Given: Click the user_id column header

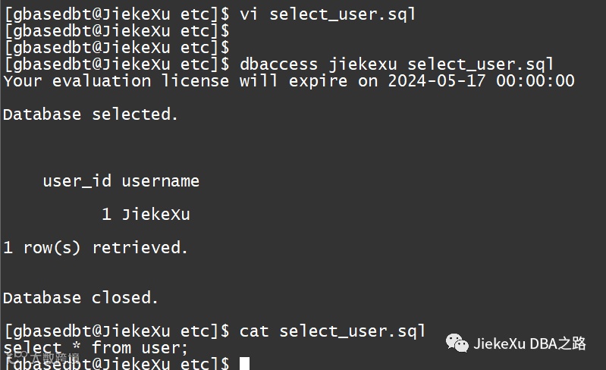Looking at the screenshot, I should 77,181.
